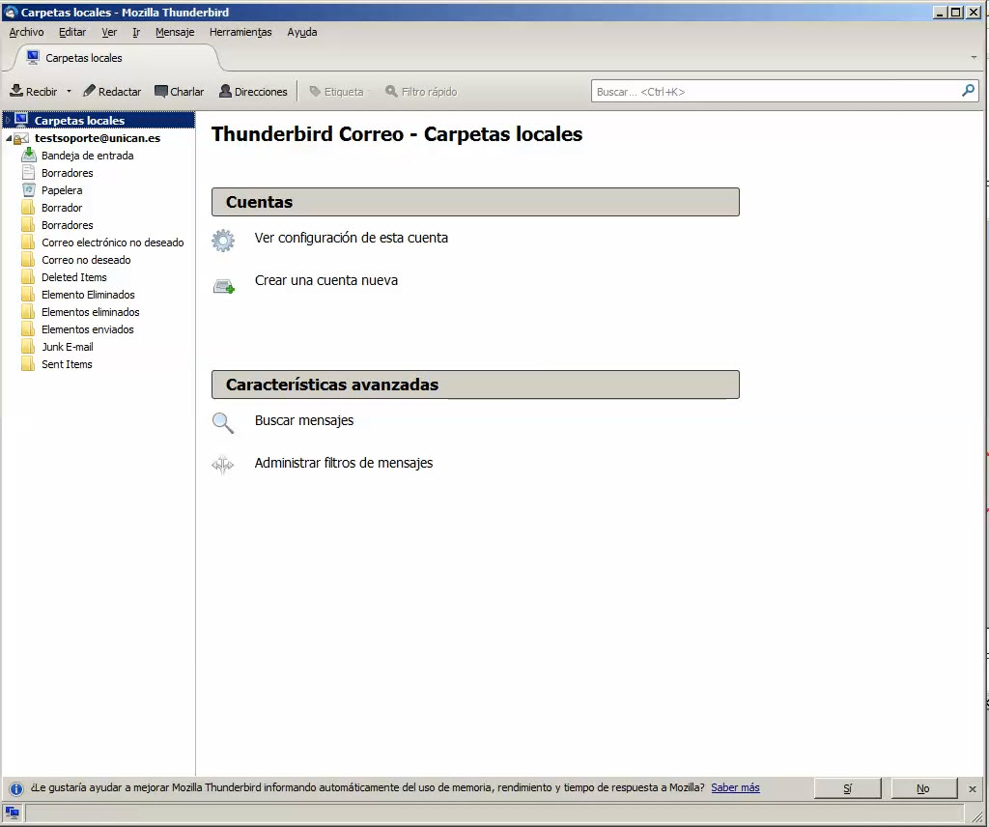Collapse the testsoporte@unican.es account
The image size is (989, 827).
point(8,138)
